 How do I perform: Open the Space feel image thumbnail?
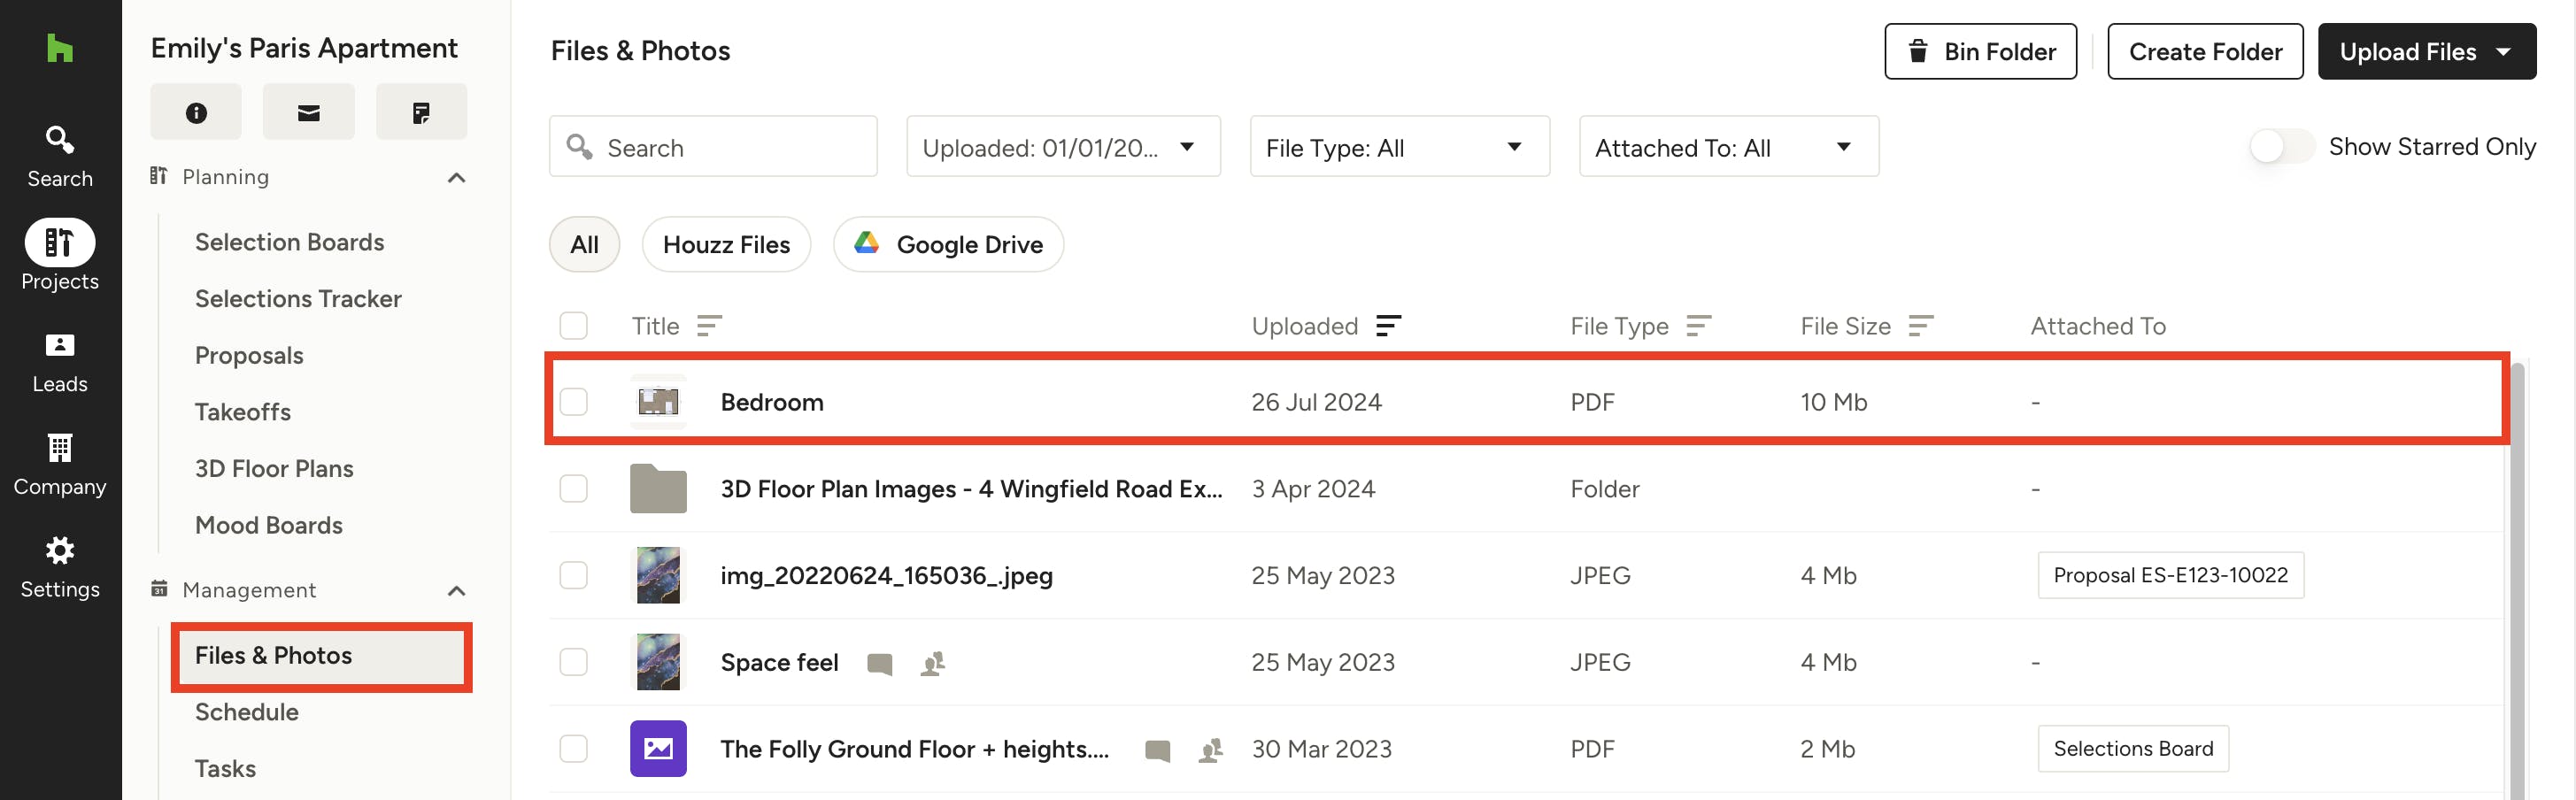click(658, 663)
